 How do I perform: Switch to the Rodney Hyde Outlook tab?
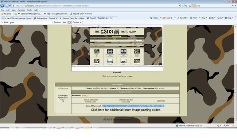(46, 18)
